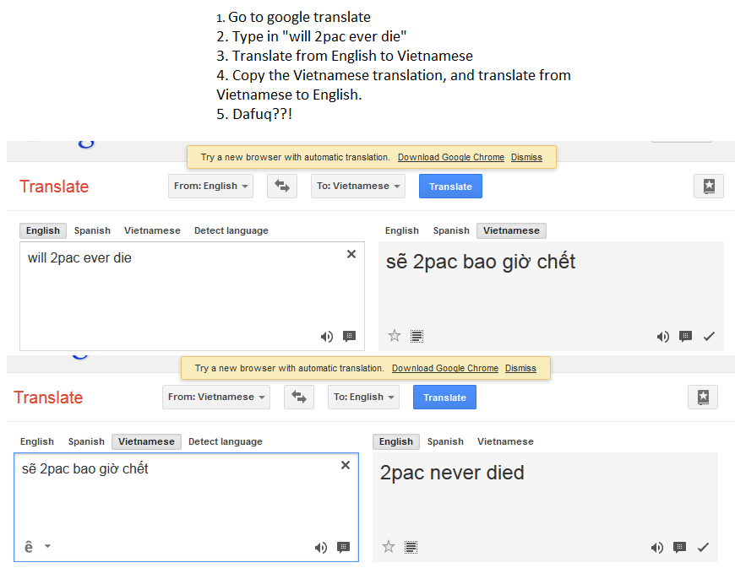Viewport: 735px width, 568px height.
Task: Play audio for the "2pac never died" translation
Action: 657,548
